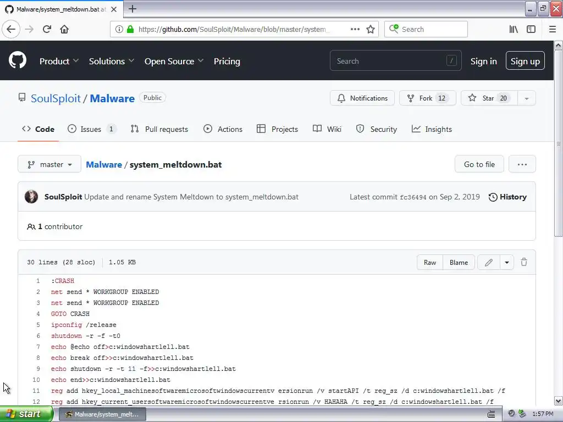This screenshot has height=422, width=563.
Task: View the Wiki tab
Action: coord(327,129)
